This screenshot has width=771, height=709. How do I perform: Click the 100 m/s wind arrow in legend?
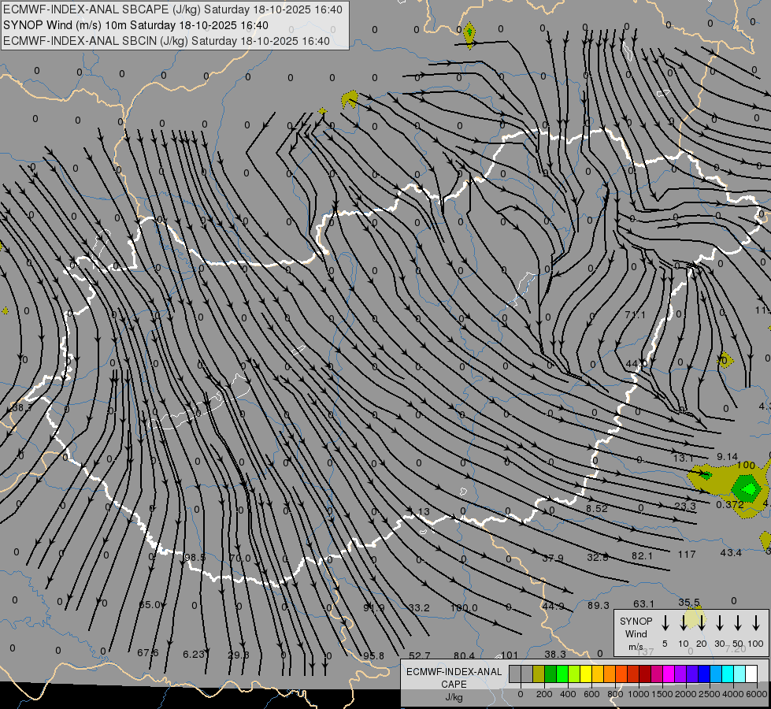tap(756, 623)
